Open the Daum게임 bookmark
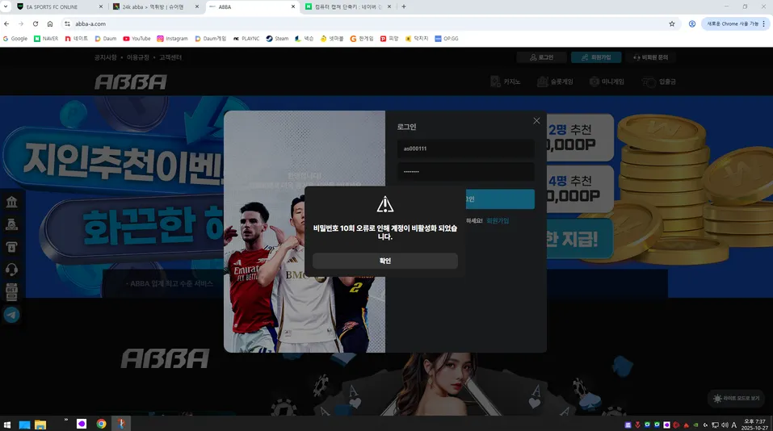 pos(211,39)
